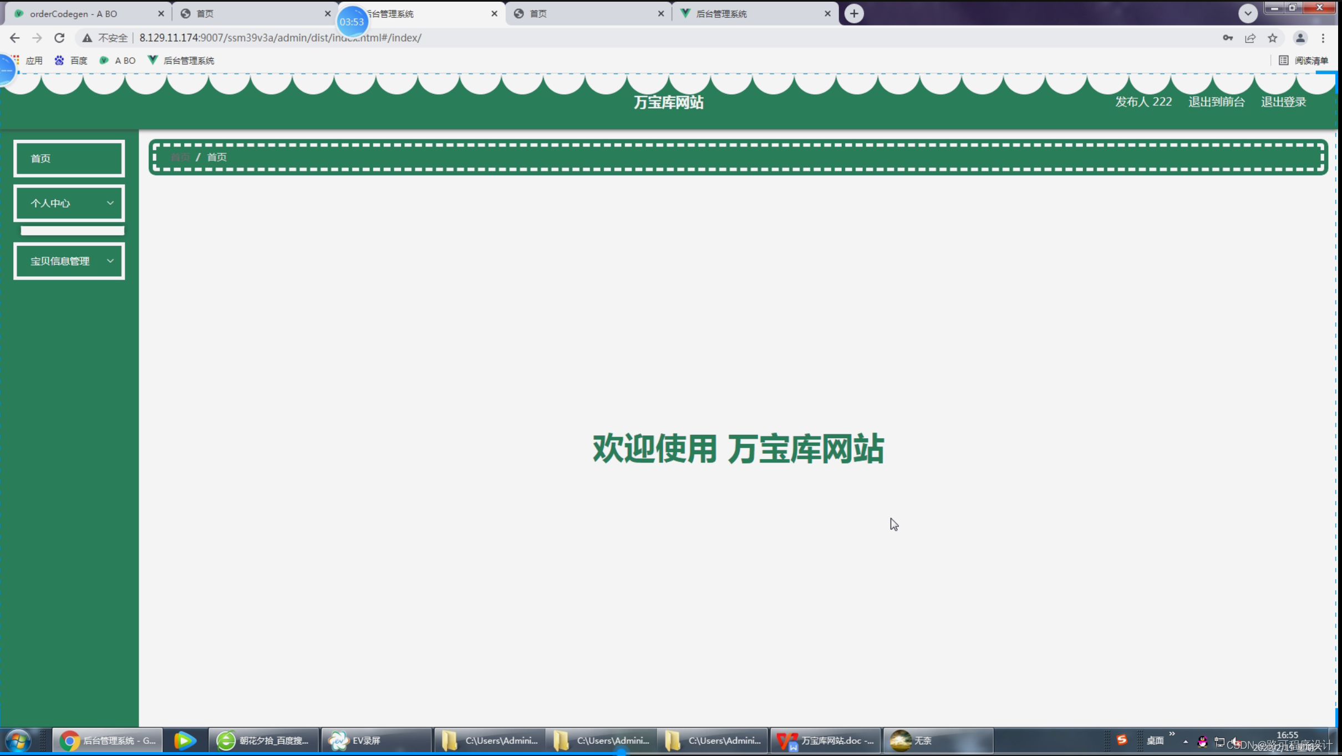The height and width of the screenshot is (756, 1342).
Task: Open the Sogou input icon in tray
Action: click(1121, 740)
